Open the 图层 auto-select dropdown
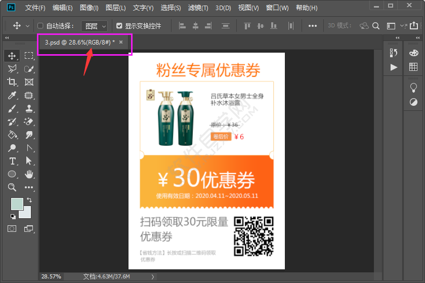This screenshot has height=283, width=425. [x=95, y=26]
